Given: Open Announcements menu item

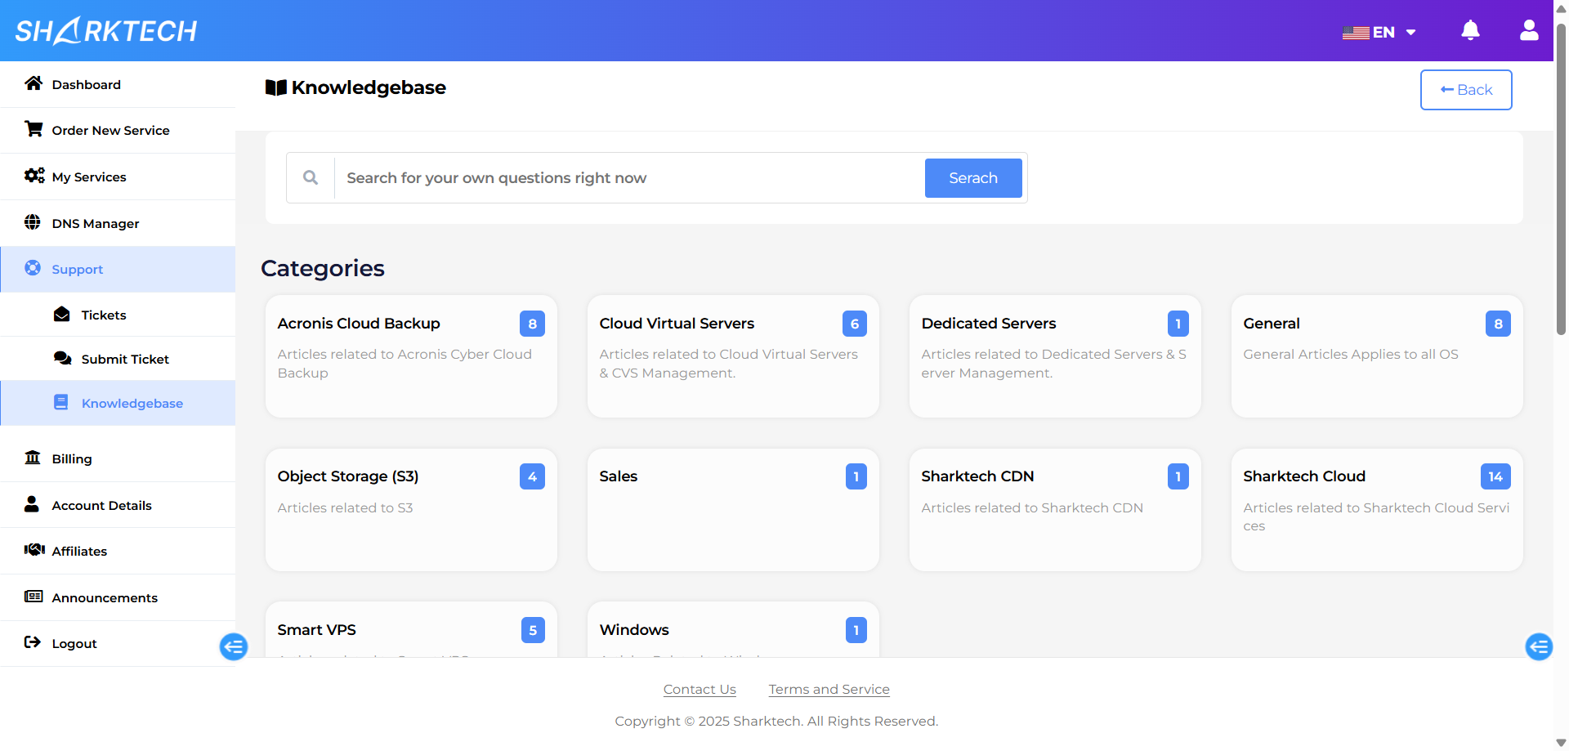Looking at the screenshot, I should tap(118, 597).
